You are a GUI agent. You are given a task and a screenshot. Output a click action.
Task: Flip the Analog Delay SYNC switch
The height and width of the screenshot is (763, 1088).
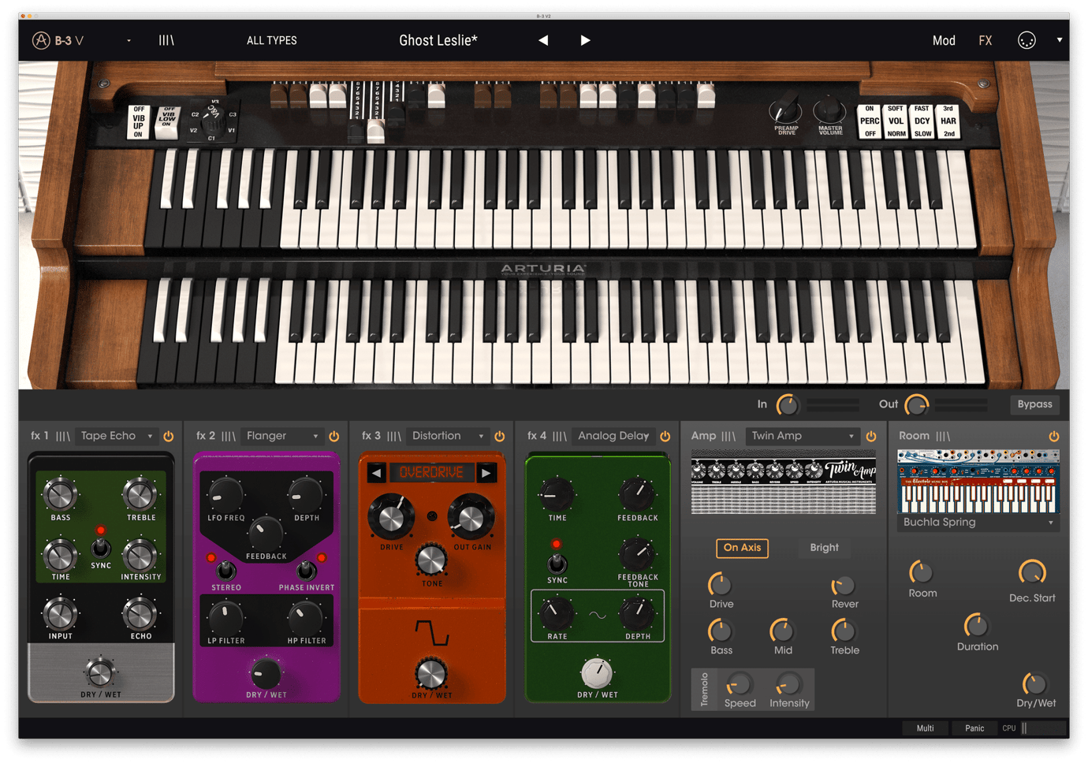click(557, 563)
